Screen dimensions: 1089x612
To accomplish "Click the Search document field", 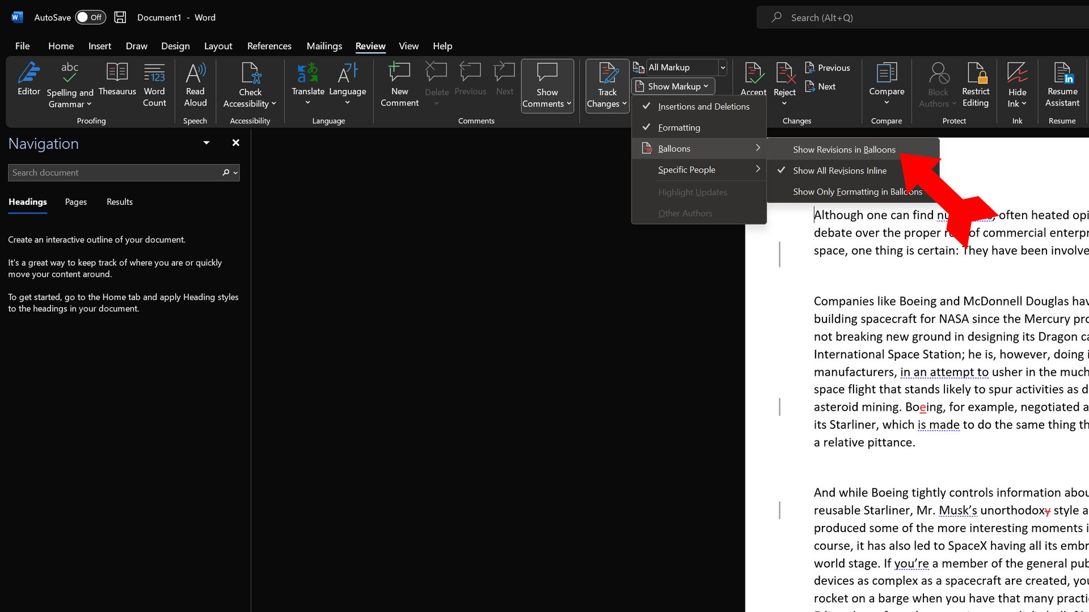I will click(113, 173).
